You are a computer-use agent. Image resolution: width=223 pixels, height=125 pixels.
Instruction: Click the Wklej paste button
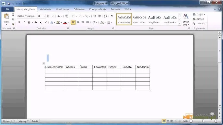tap(6, 19)
